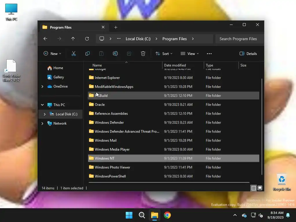Launch Google Chrome from taskbar

point(167,215)
